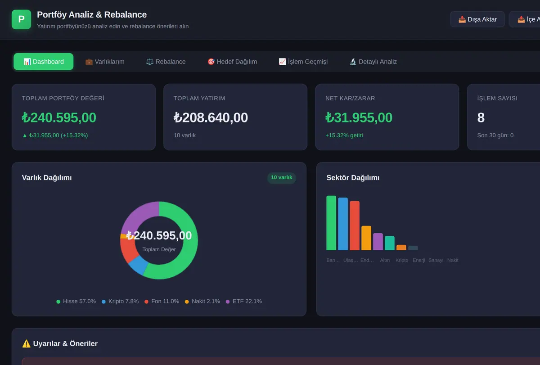
Task: Toggle the Kripto 7.8% legend item
Action: [x=120, y=302]
